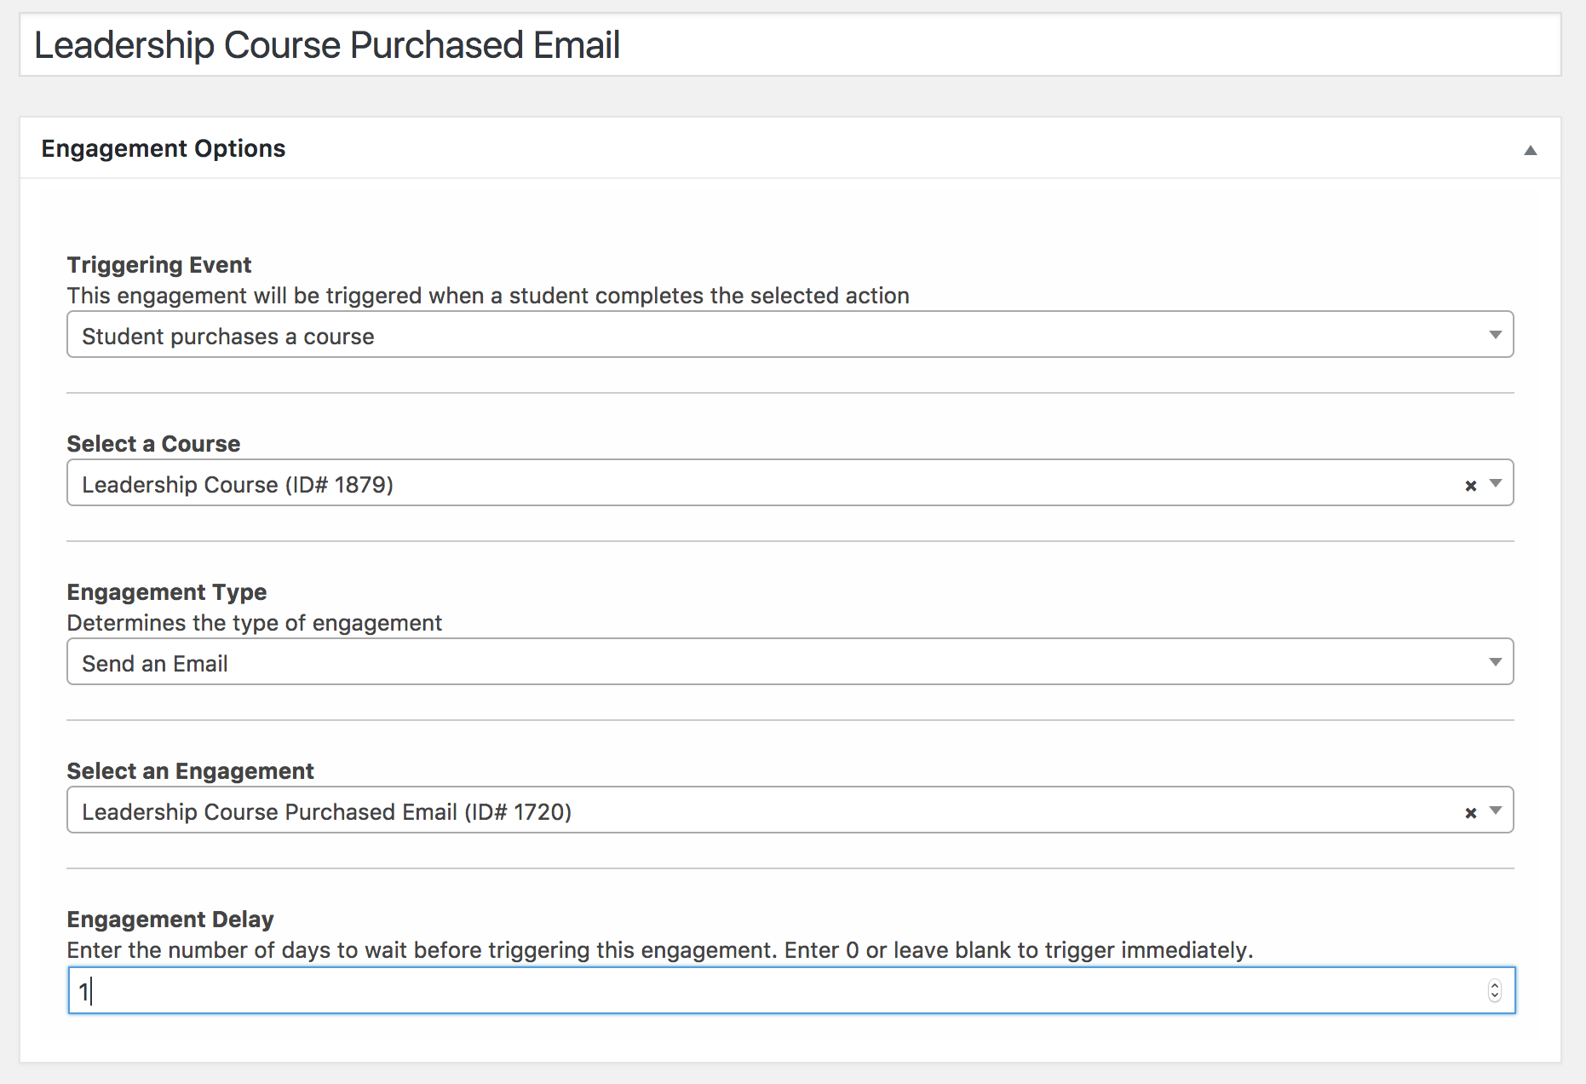The image size is (1586, 1084).
Task: Increase Engagement Delay with stepper up arrow
Action: pos(1494,985)
